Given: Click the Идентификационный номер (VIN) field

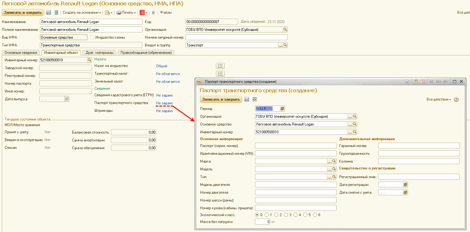Looking at the screenshot, I should click(296, 154).
